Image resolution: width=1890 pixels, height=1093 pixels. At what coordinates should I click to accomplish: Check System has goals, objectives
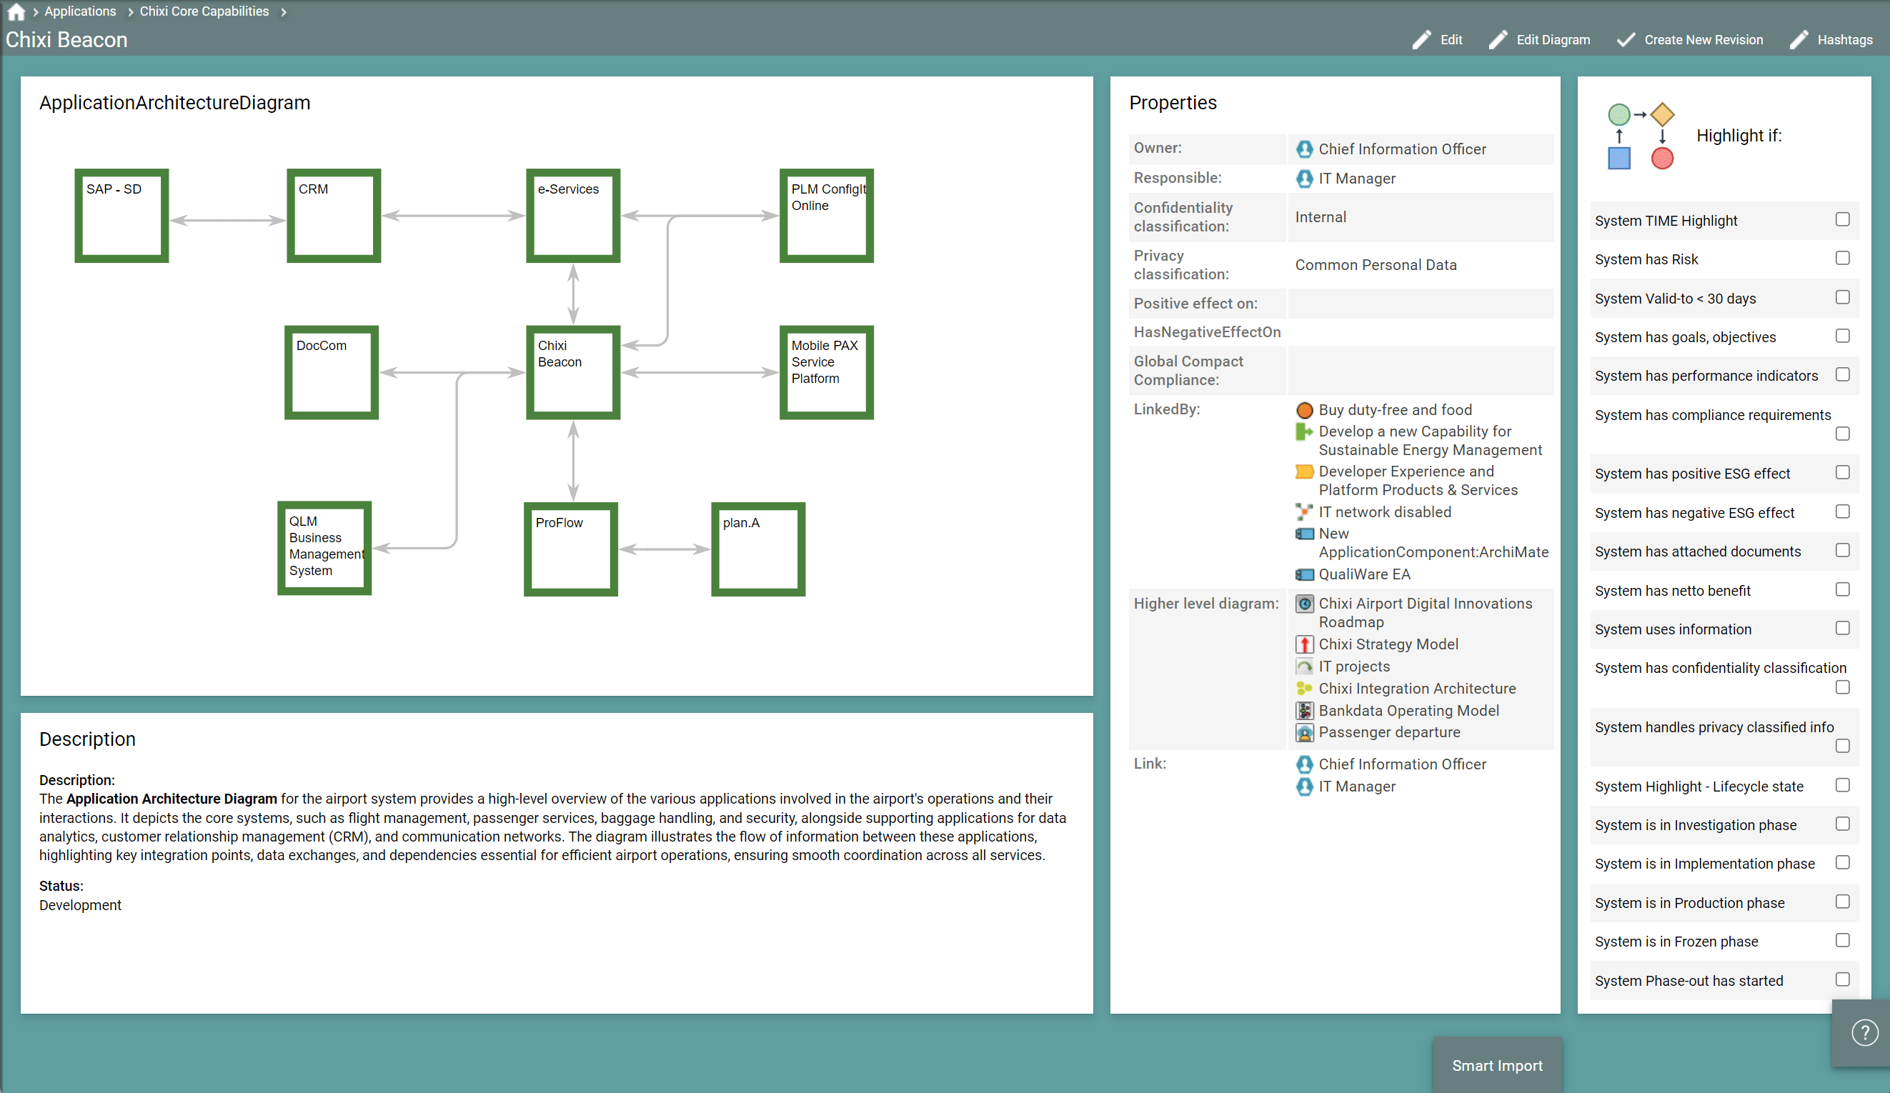[1842, 336]
